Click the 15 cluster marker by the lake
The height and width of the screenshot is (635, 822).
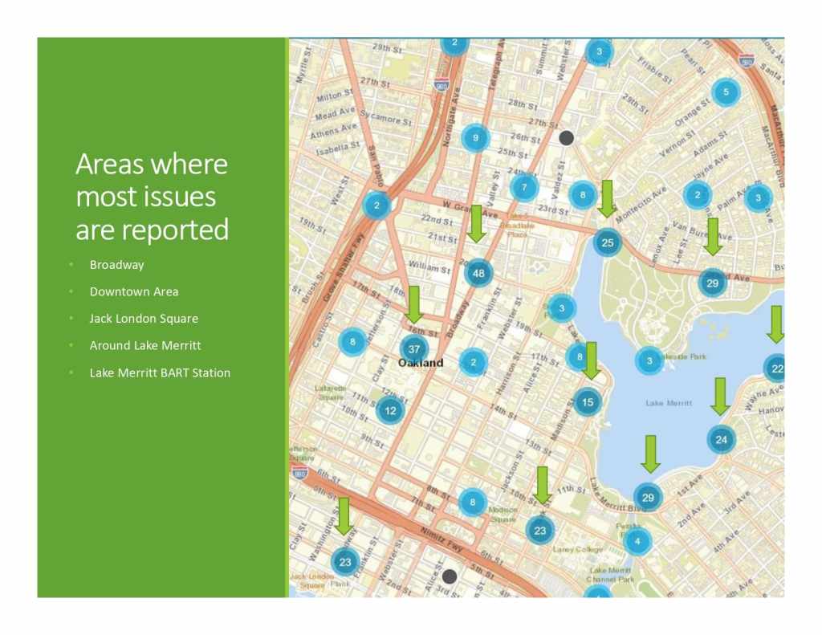click(588, 401)
